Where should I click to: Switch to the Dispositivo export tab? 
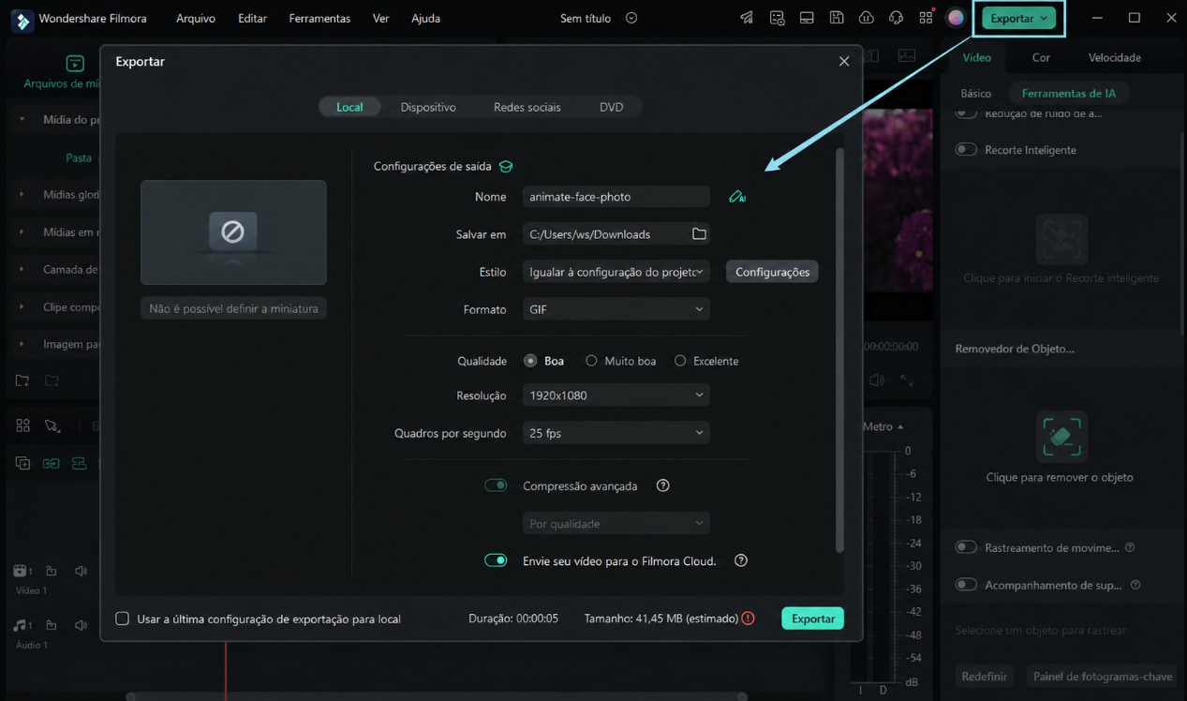pyautogui.click(x=428, y=107)
